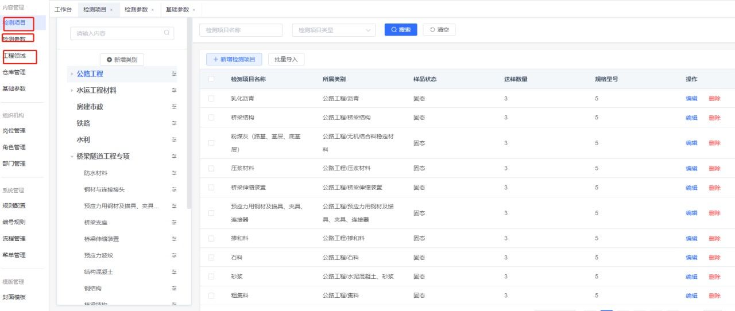Screen dimensions: 735x311
Task: Open 规则配置 in the sidebar menu
Action: click(14, 205)
